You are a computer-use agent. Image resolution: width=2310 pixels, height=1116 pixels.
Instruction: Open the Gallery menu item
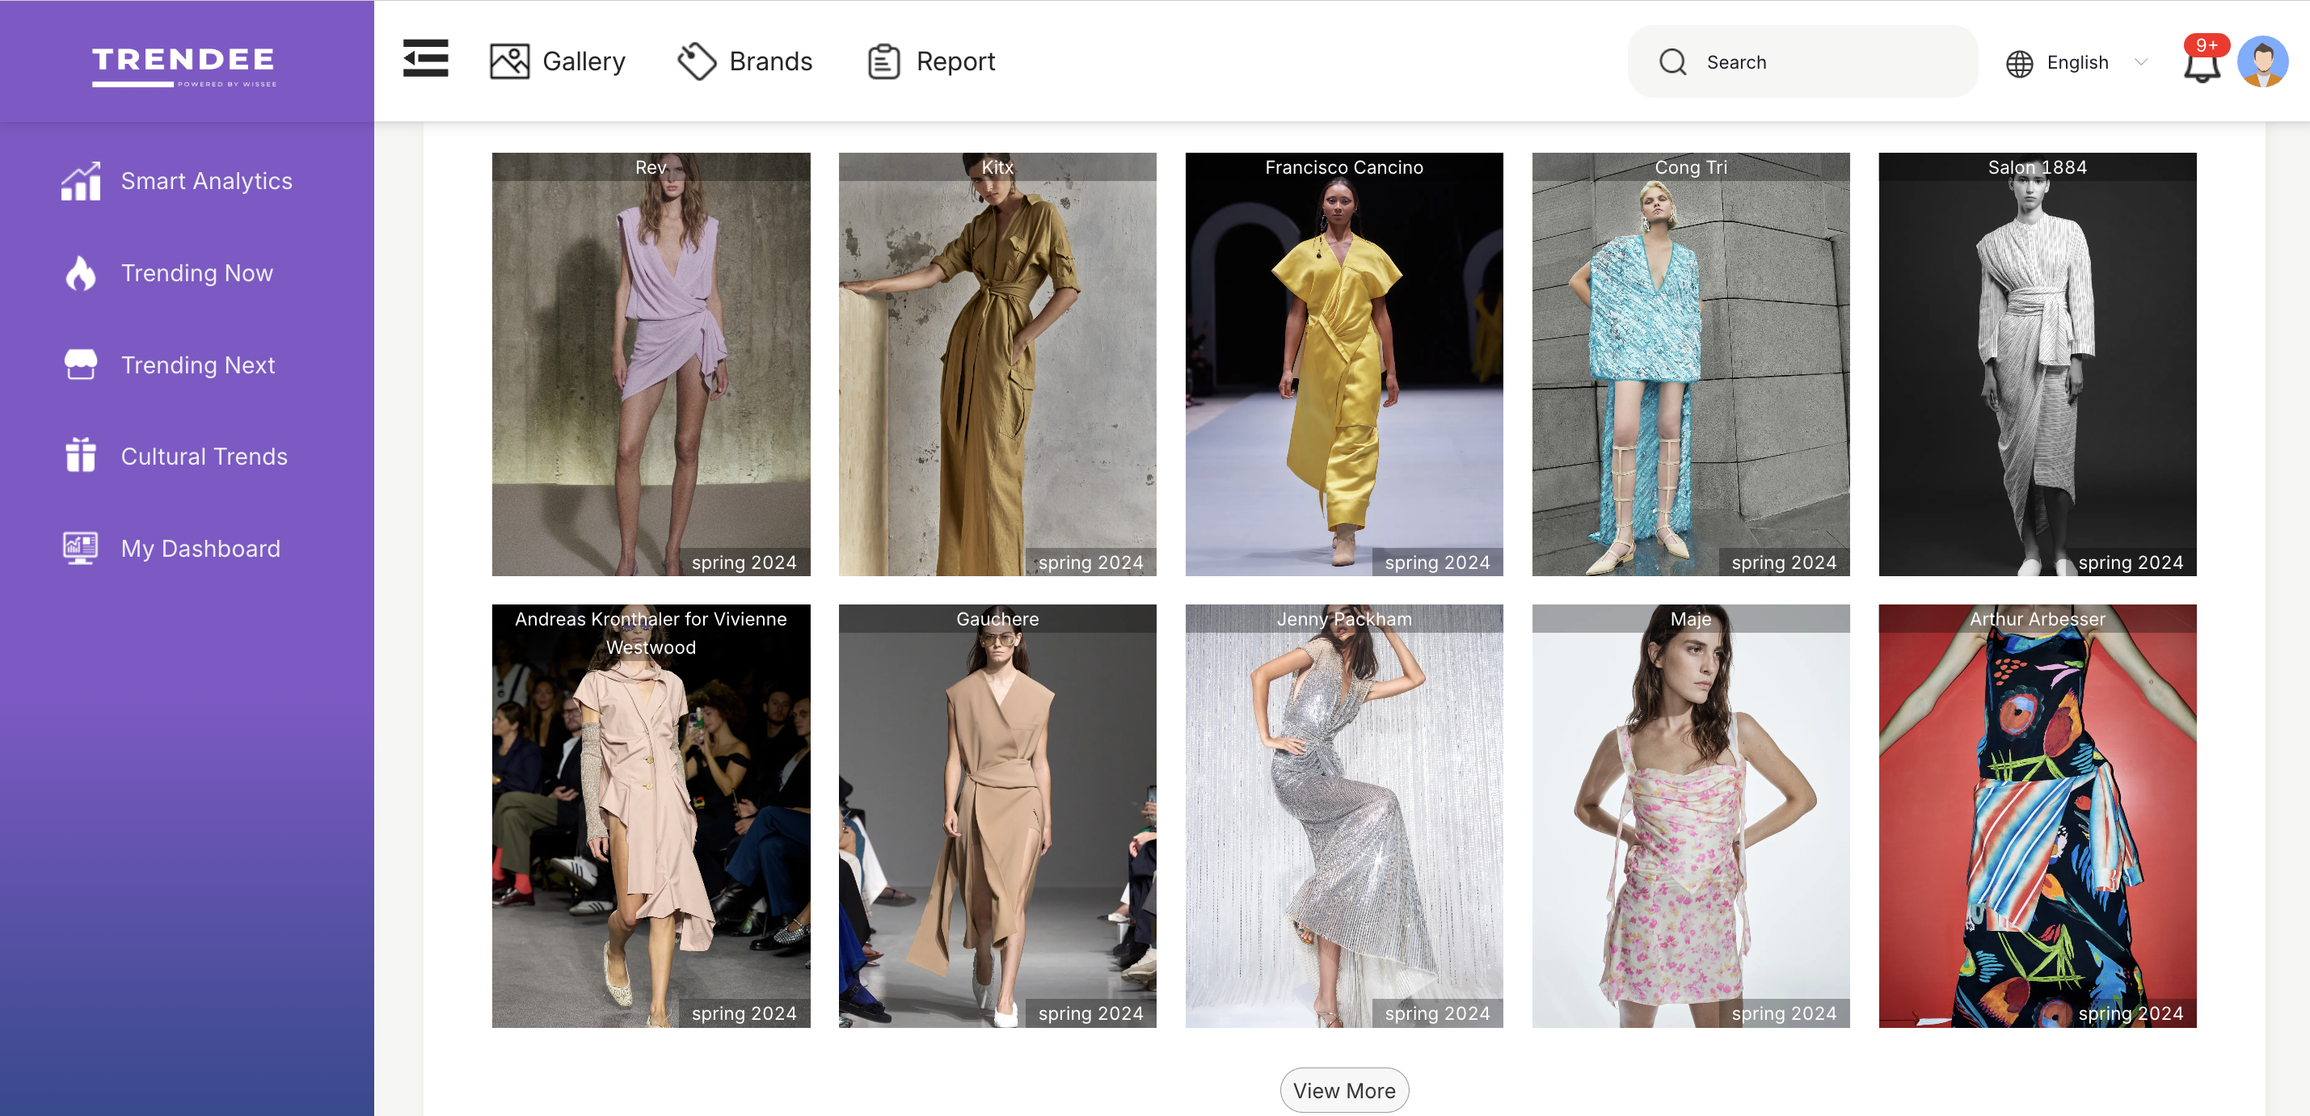(557, 62)
